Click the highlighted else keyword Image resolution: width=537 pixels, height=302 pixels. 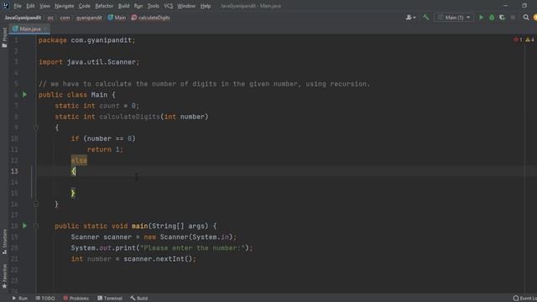click(x=79, y=160)
